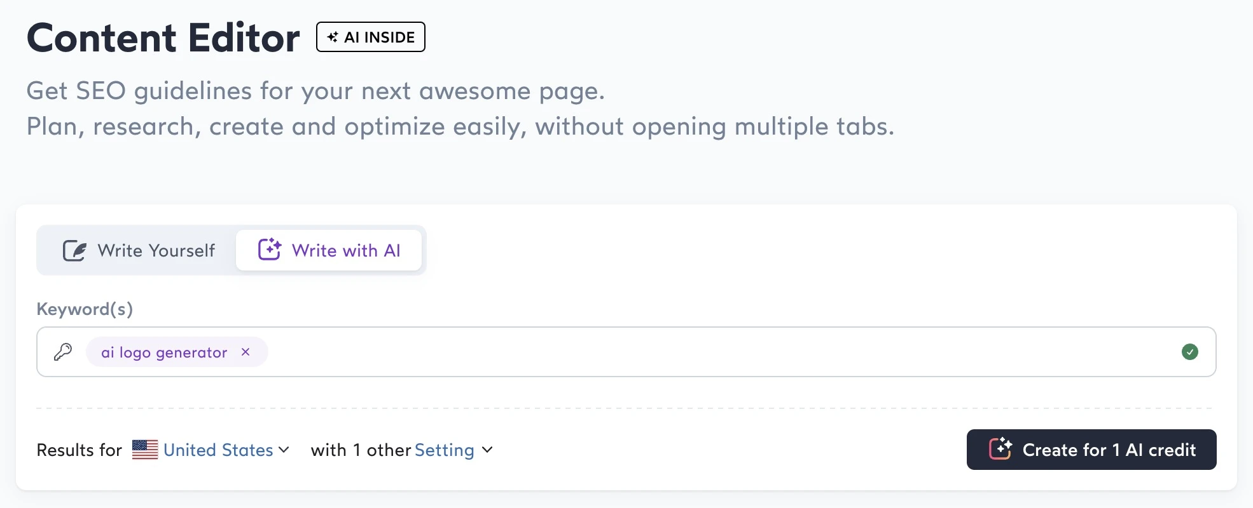Click the sparkle icon on the AI INSIDE badge
This screenshot has height=508, width=1253.
(x=332, y=37)
